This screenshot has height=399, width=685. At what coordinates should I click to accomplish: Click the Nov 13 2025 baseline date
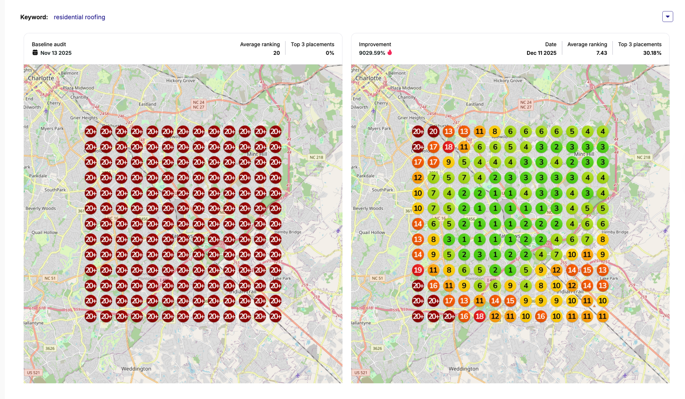tap(56, 53)
